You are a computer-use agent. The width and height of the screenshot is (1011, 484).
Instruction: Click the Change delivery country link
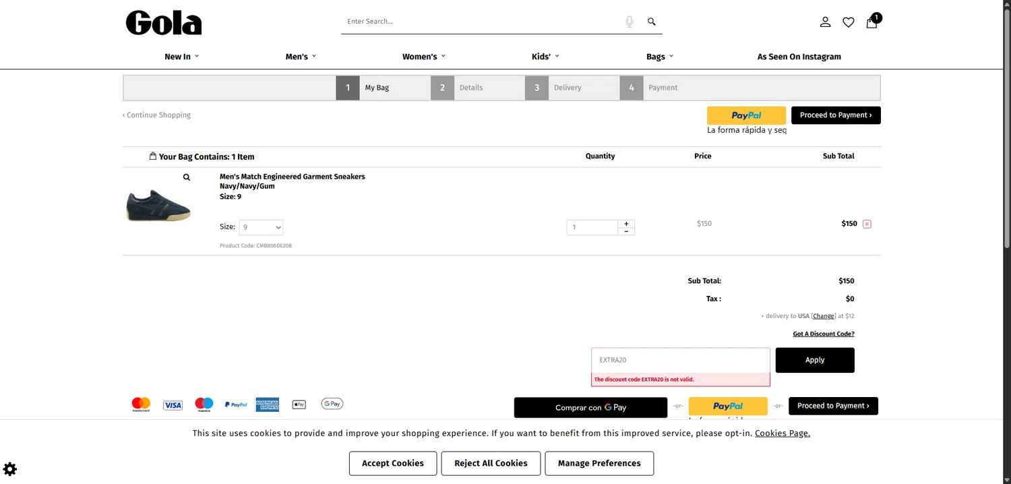824,316
